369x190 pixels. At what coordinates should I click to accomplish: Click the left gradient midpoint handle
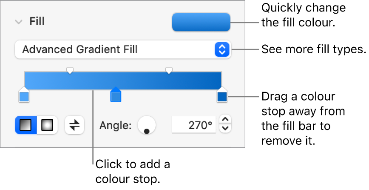pyautogui.click(x=70, y=69)
